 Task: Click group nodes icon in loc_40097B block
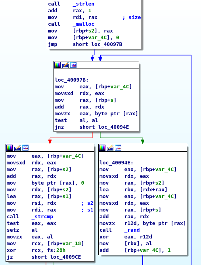tap(73, 65)
